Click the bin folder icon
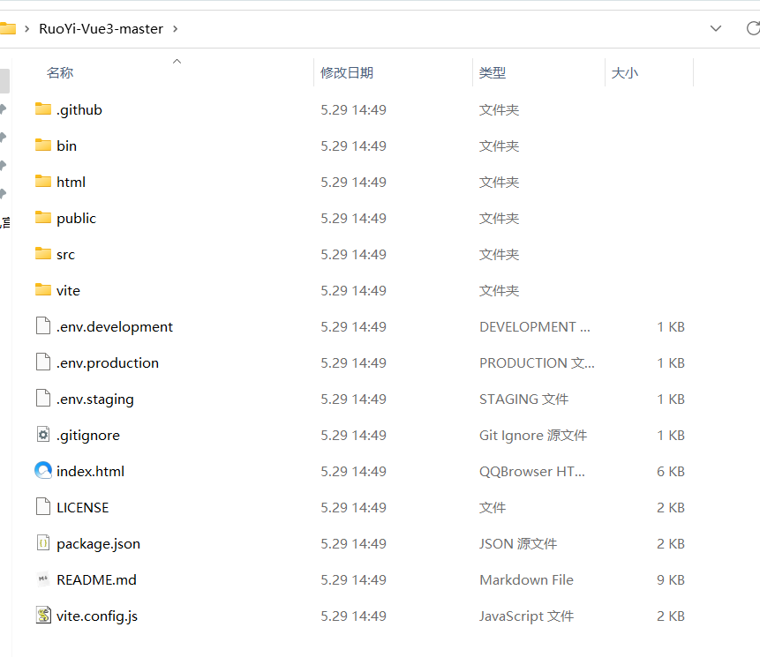The height and width of the screenshot is (657, 760). click(x=43, y=146)
